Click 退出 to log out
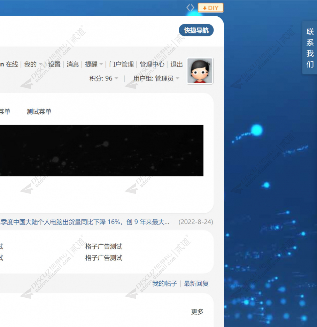 click(x=177, y=64)
